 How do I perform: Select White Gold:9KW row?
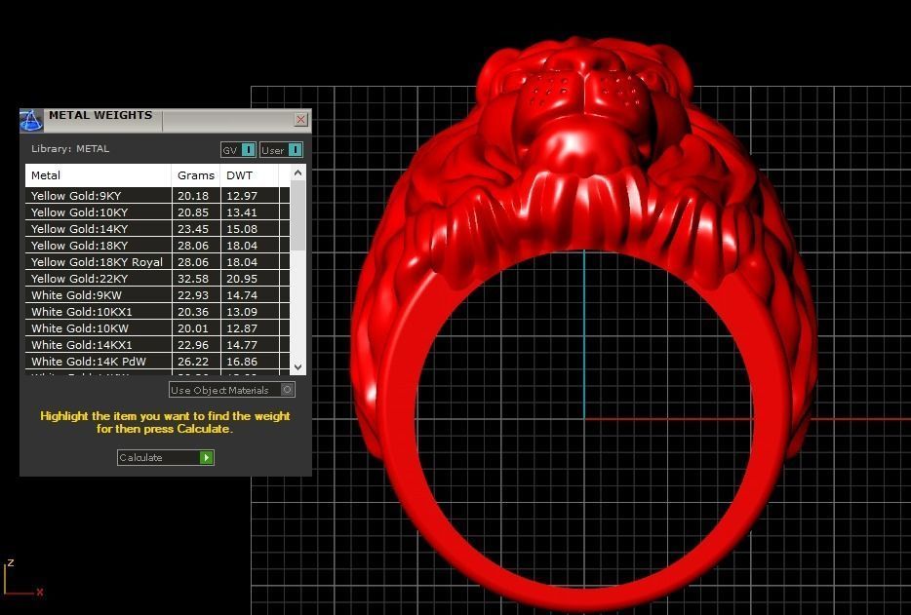pos(157,295)
